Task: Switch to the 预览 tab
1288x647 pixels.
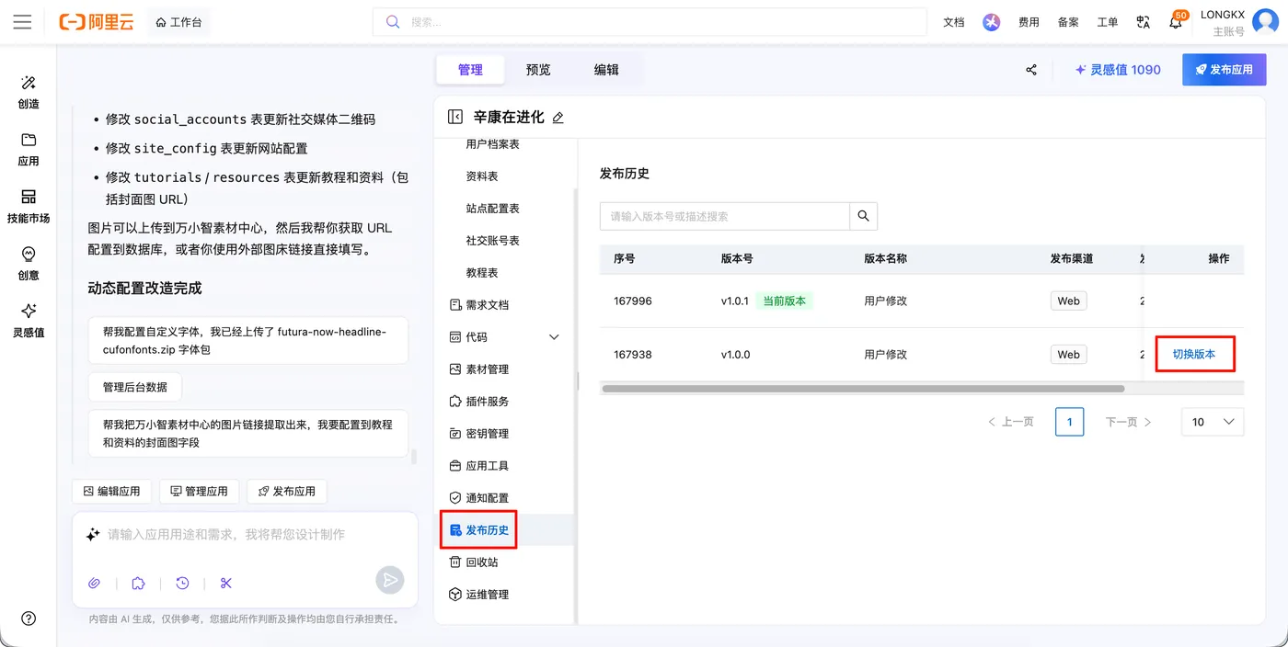Action: pyautogui.click(x=538, y=70)
